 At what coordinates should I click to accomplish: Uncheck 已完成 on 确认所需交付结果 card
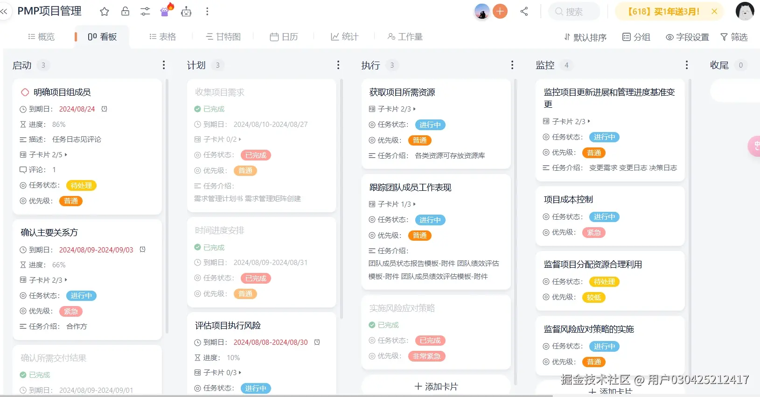pyautogui.click(x=23, y=375)
